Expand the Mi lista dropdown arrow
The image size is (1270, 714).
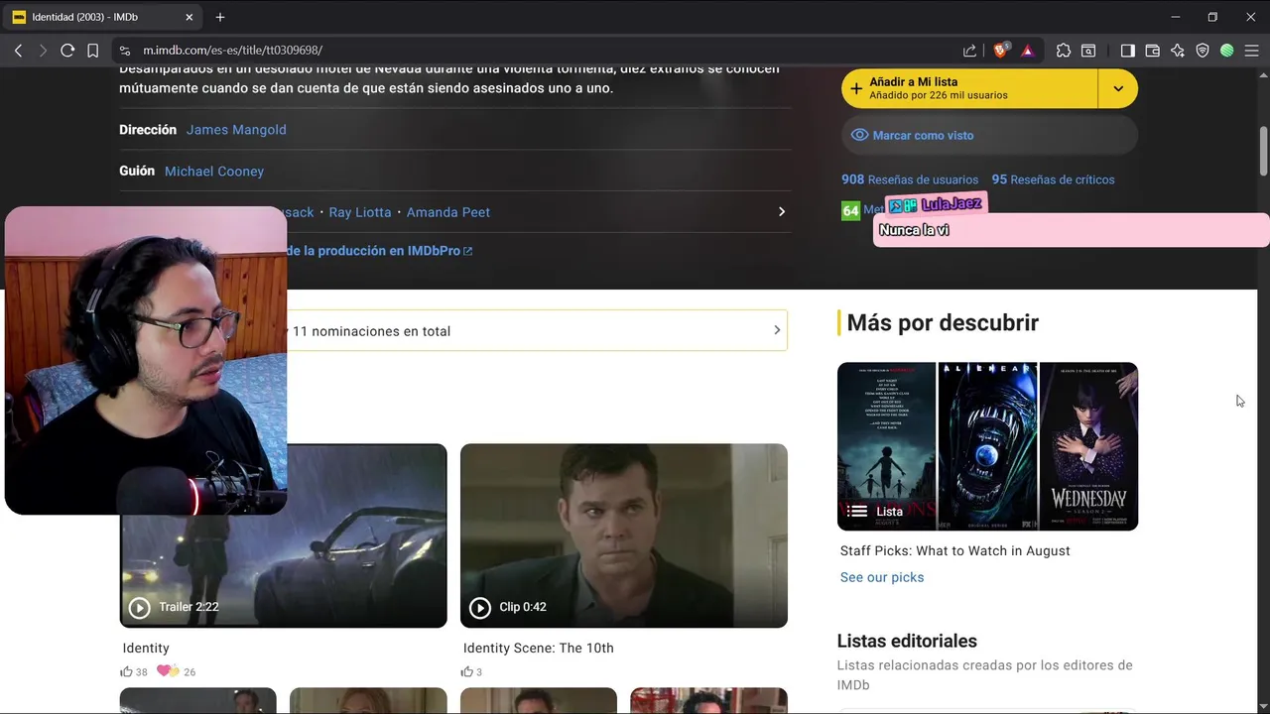pyautogui.click(x=1118, y=88)
